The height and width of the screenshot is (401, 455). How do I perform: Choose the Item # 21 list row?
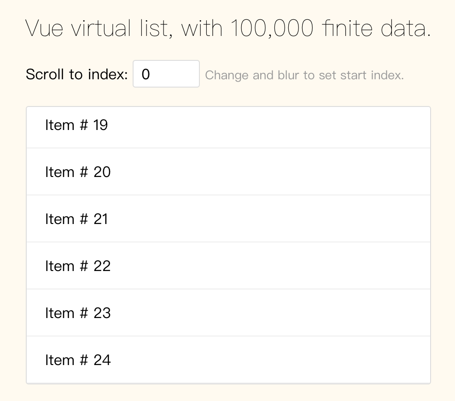pos(228,219)
